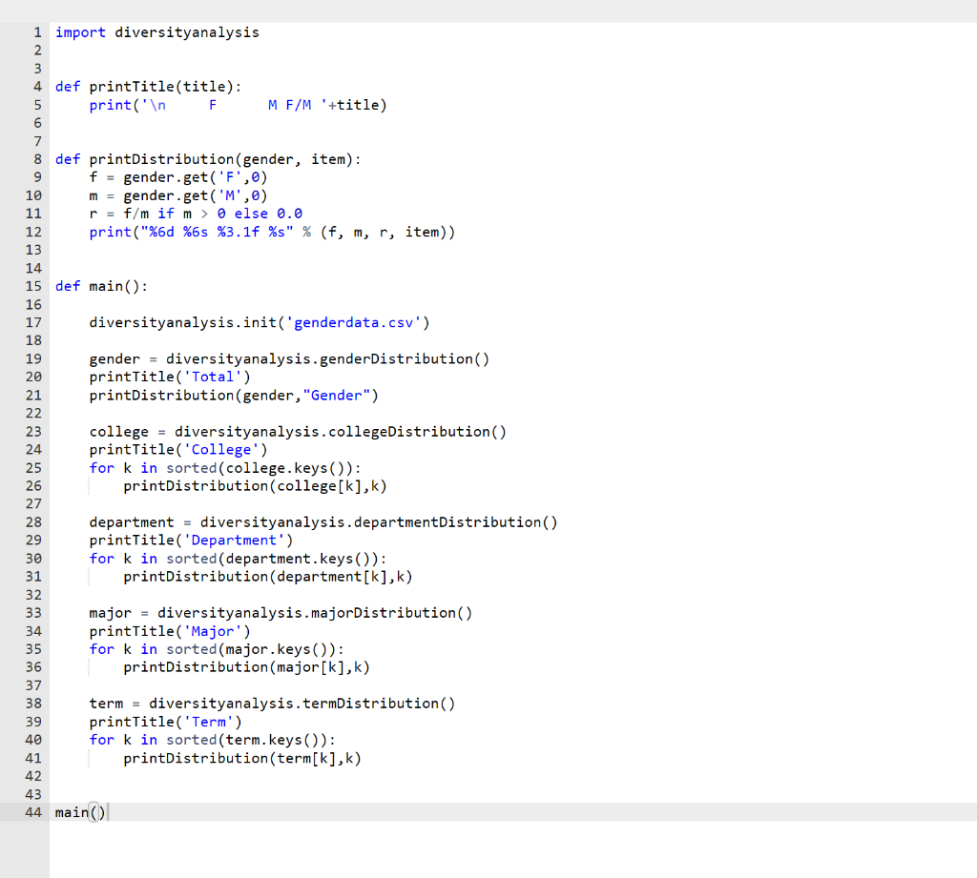
Task: Click line number 44 in the gutter
Action: (x=33, y=812)
